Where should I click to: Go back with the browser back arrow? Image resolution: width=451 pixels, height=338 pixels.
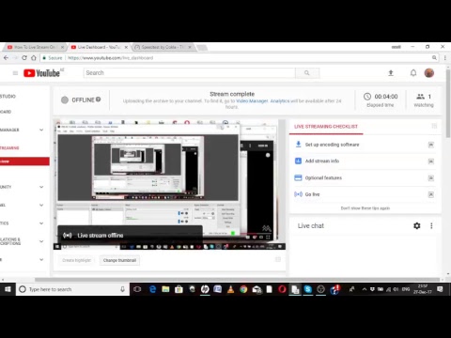click(x=6, y=58)
